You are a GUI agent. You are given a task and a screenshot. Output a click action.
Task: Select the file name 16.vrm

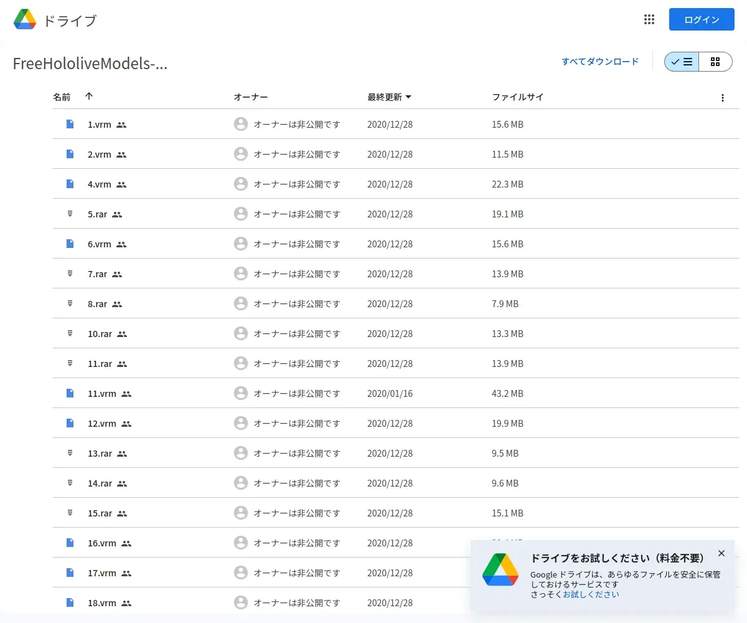pos(102,543)
